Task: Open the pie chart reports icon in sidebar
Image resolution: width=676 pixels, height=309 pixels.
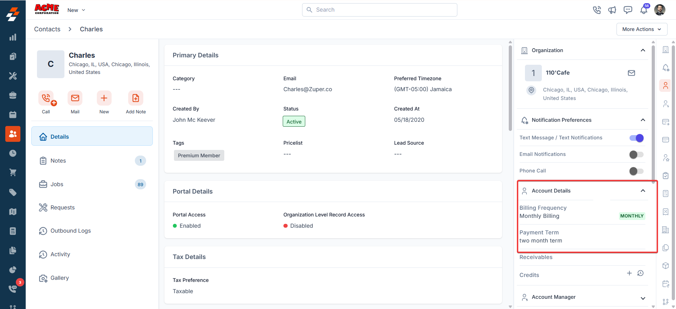Action: (13, 270)
